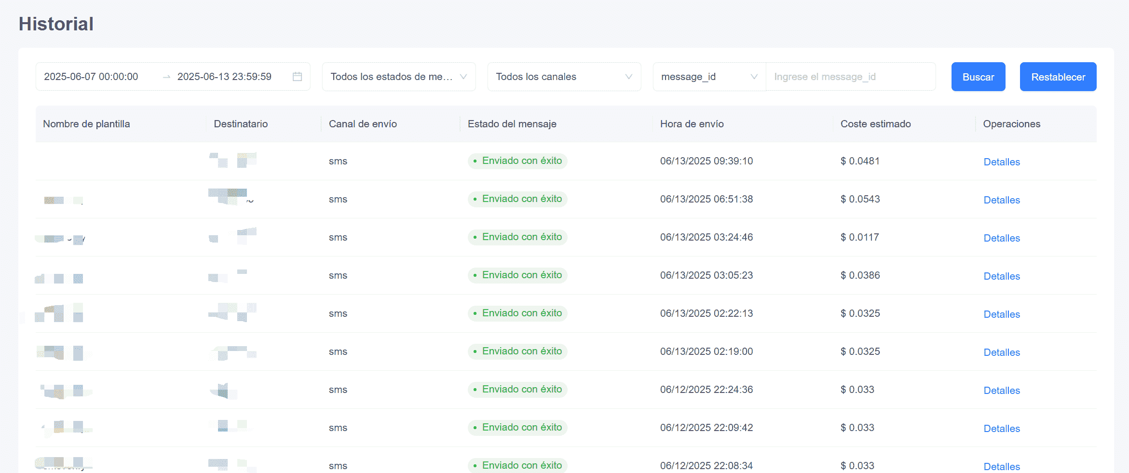Select the cost cell '$ 0.0481'
Screen dimensions: 1129x473
click(x=860, y=161)
